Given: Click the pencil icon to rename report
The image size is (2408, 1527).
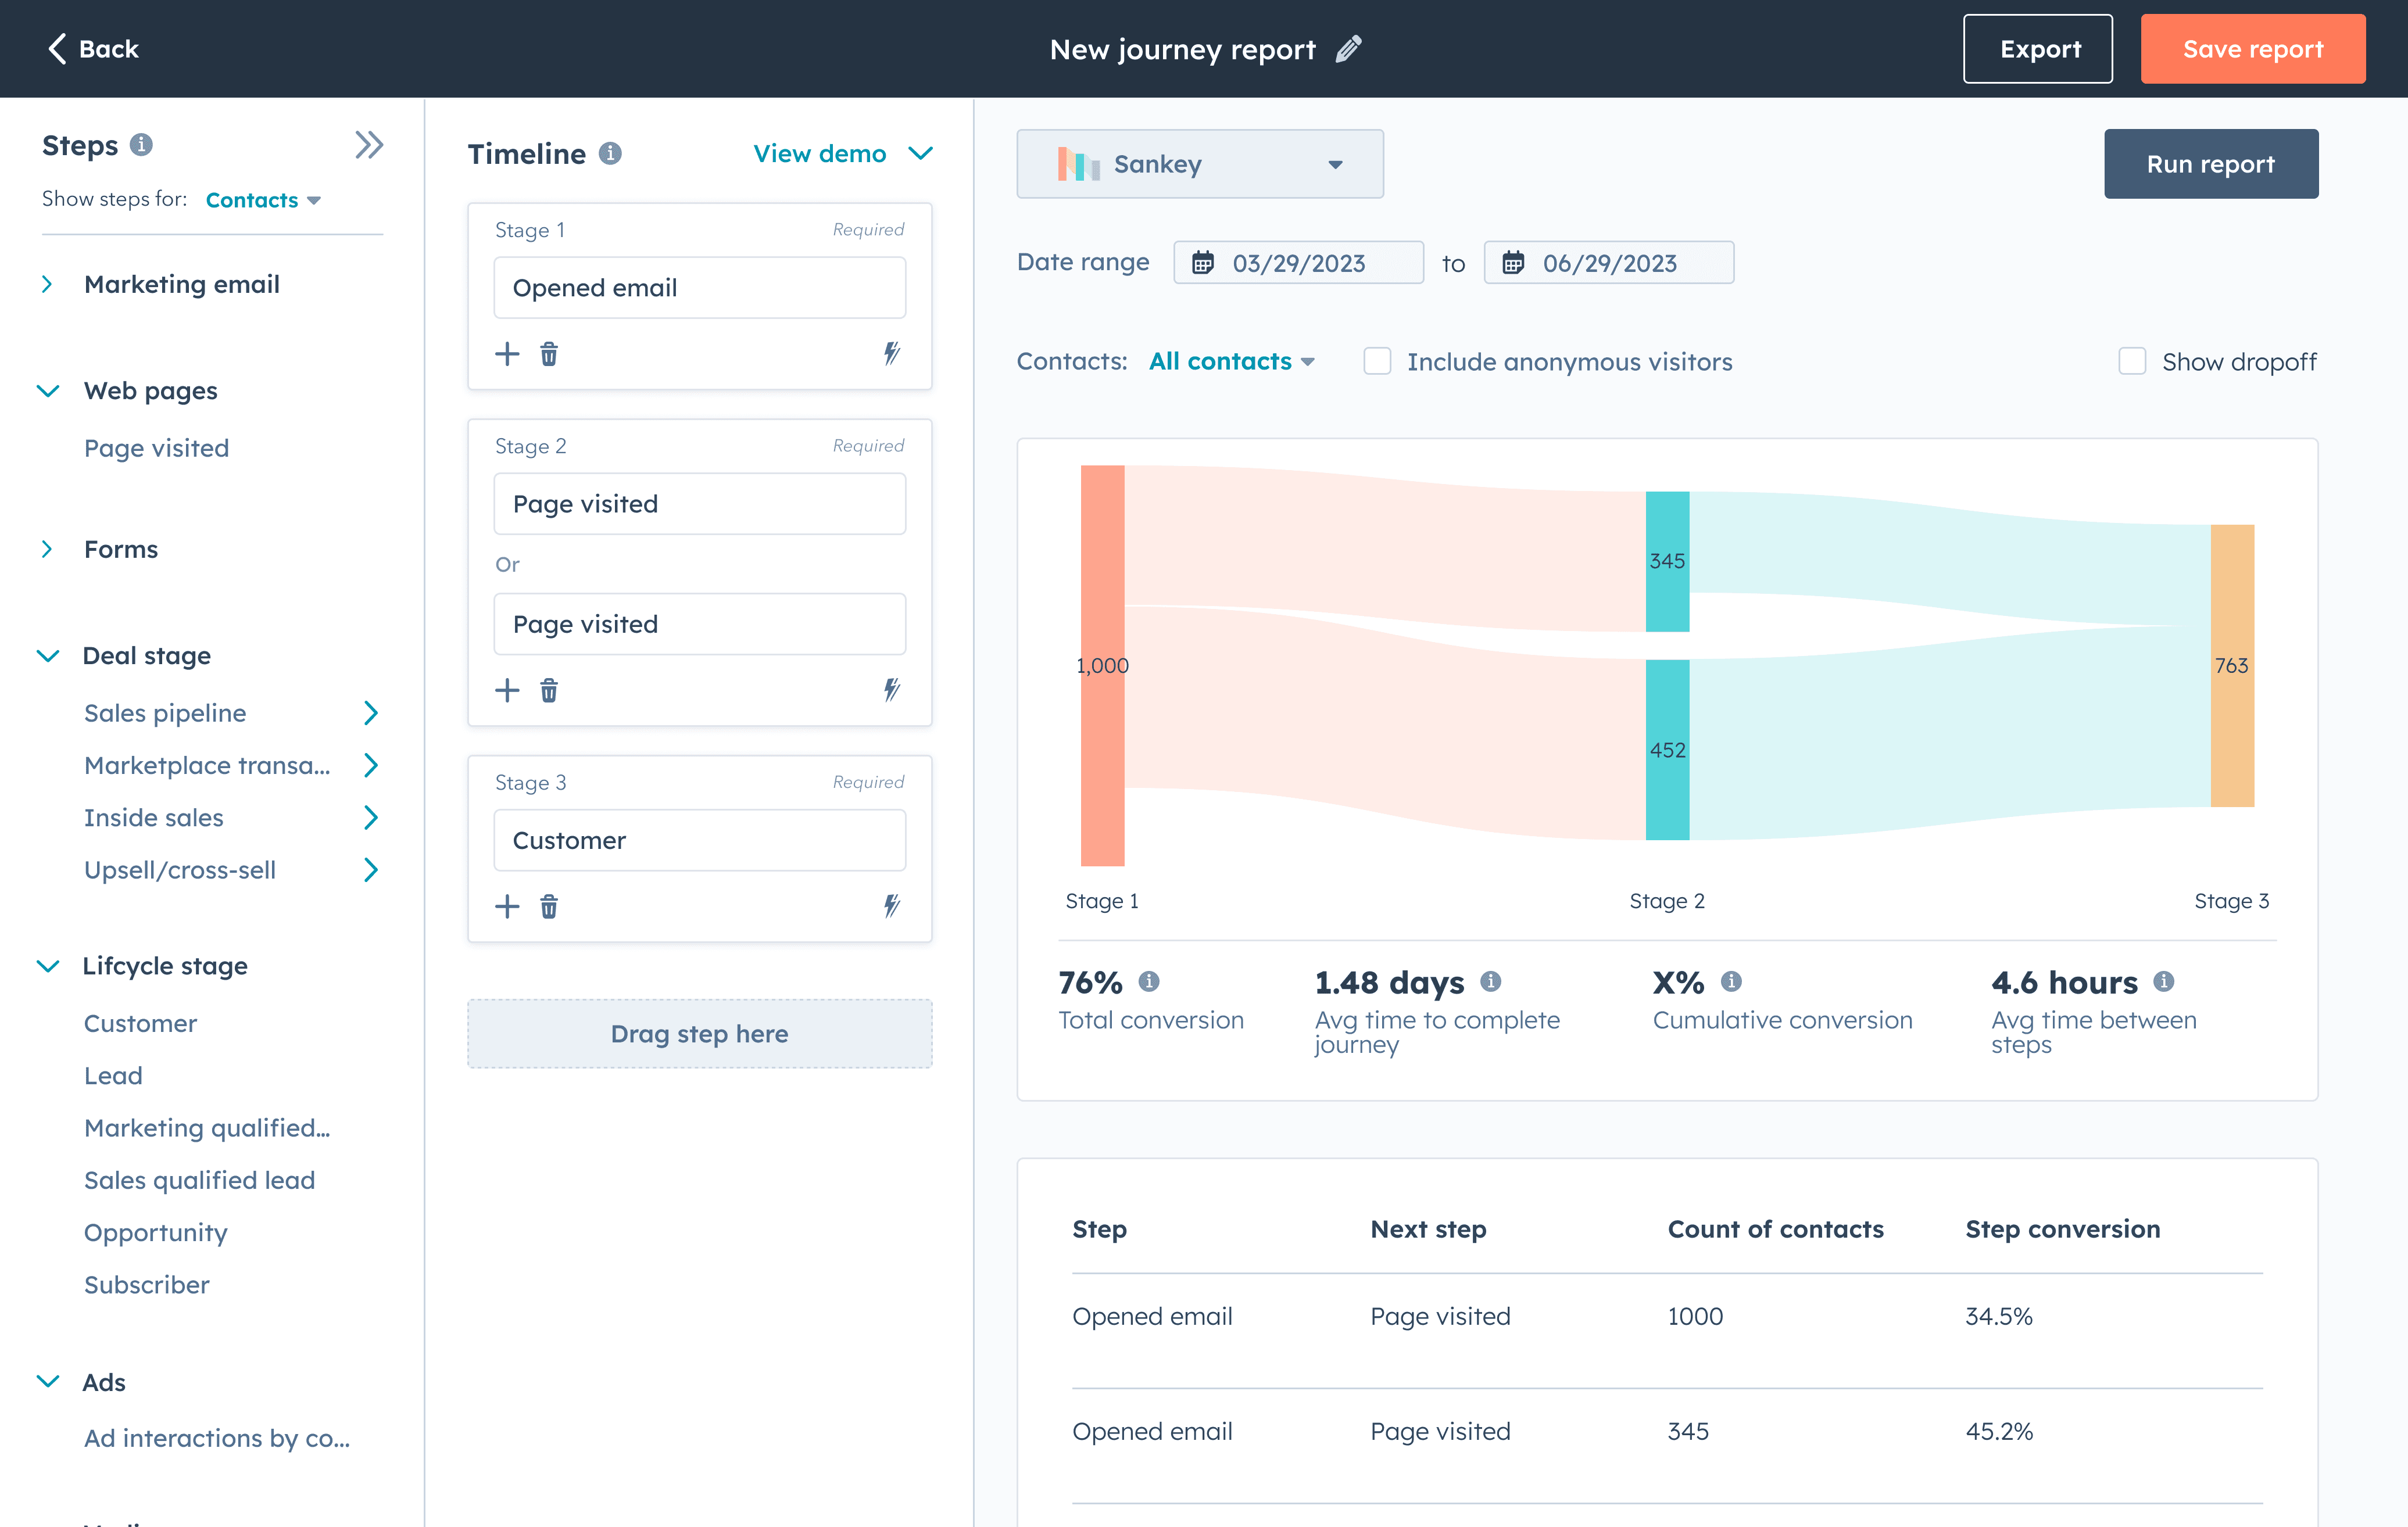Looking at the screenshot, I should [x=1348, y=49].
